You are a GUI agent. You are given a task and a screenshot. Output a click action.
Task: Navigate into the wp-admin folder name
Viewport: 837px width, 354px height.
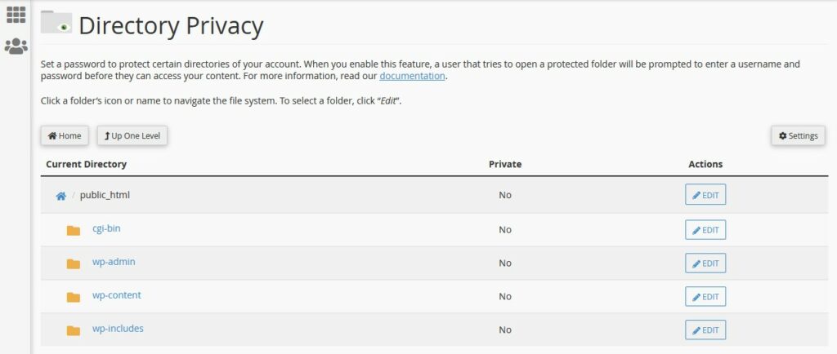click(114, 262)
